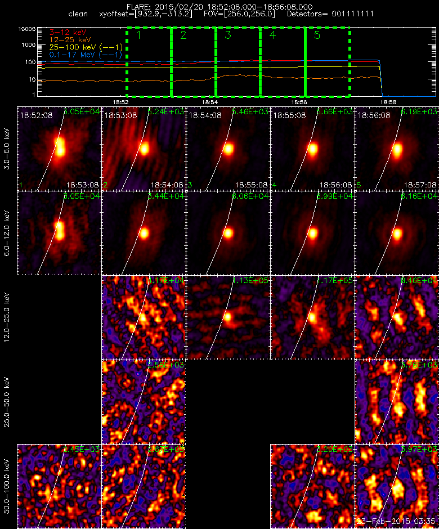Click the 12.0-25.0 keV row label
The image size is (439, 529).
coord(7,317)
